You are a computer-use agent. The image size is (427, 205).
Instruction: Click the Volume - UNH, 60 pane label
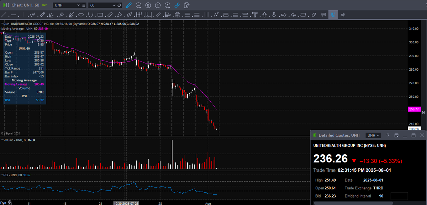tap(14, 140)
